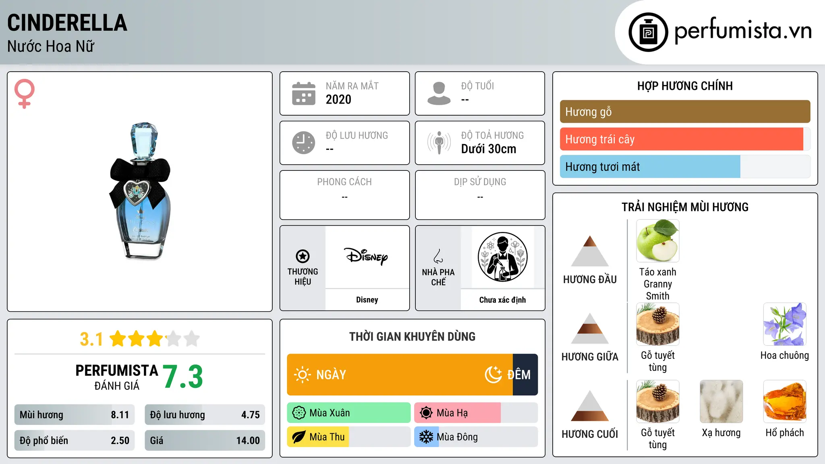Open the Cinderella perfume bottle image
Screen dimensions: 825x464
pyautogui.click(x=140, y=191)
